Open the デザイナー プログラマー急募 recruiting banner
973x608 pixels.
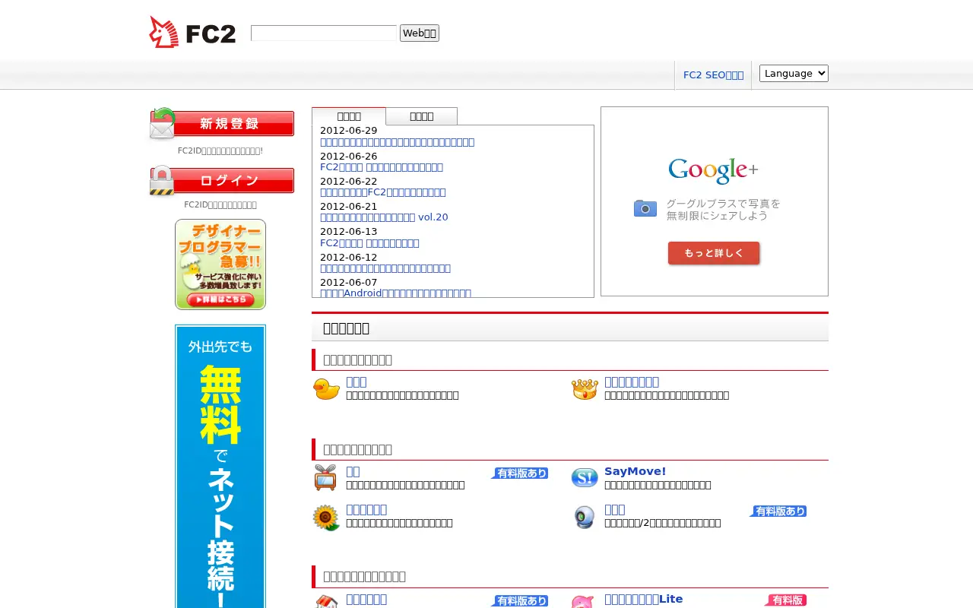point(220,264)
